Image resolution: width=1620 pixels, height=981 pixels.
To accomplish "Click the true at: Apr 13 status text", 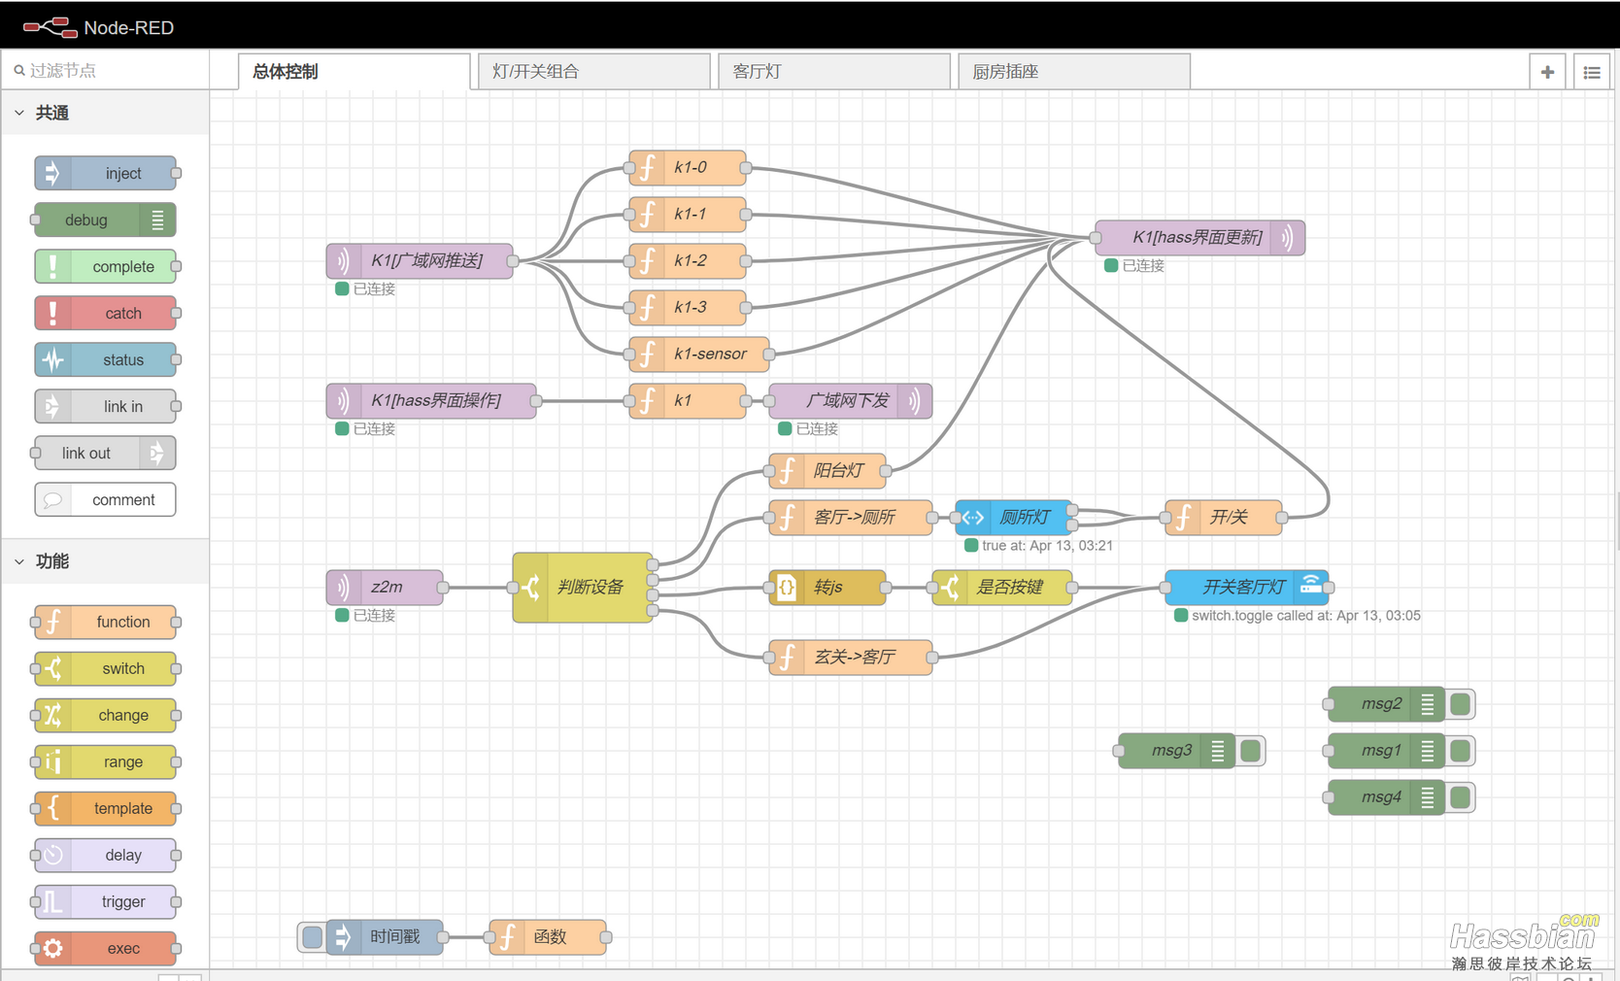I will click(x=1047, y=546).
